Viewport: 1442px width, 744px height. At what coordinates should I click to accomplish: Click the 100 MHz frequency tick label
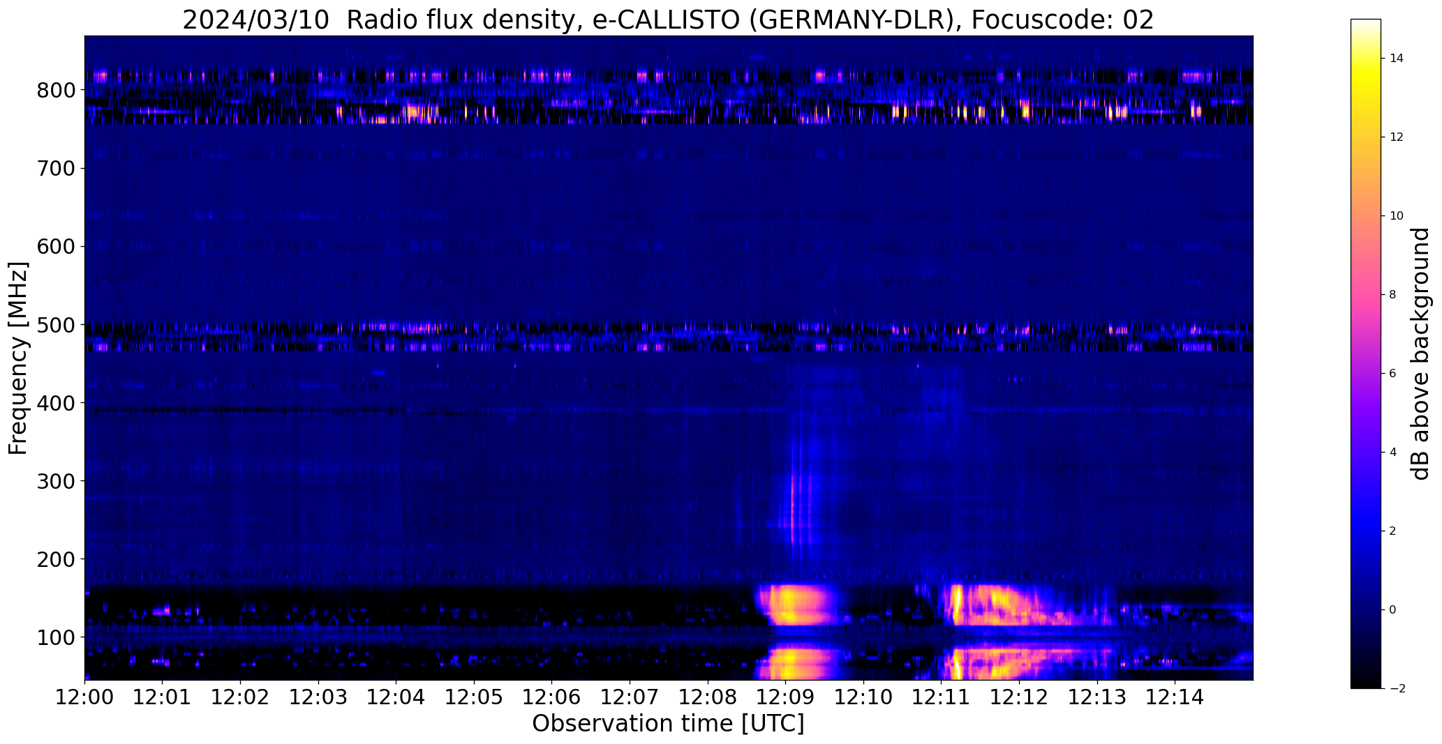[x=55, y=637]
